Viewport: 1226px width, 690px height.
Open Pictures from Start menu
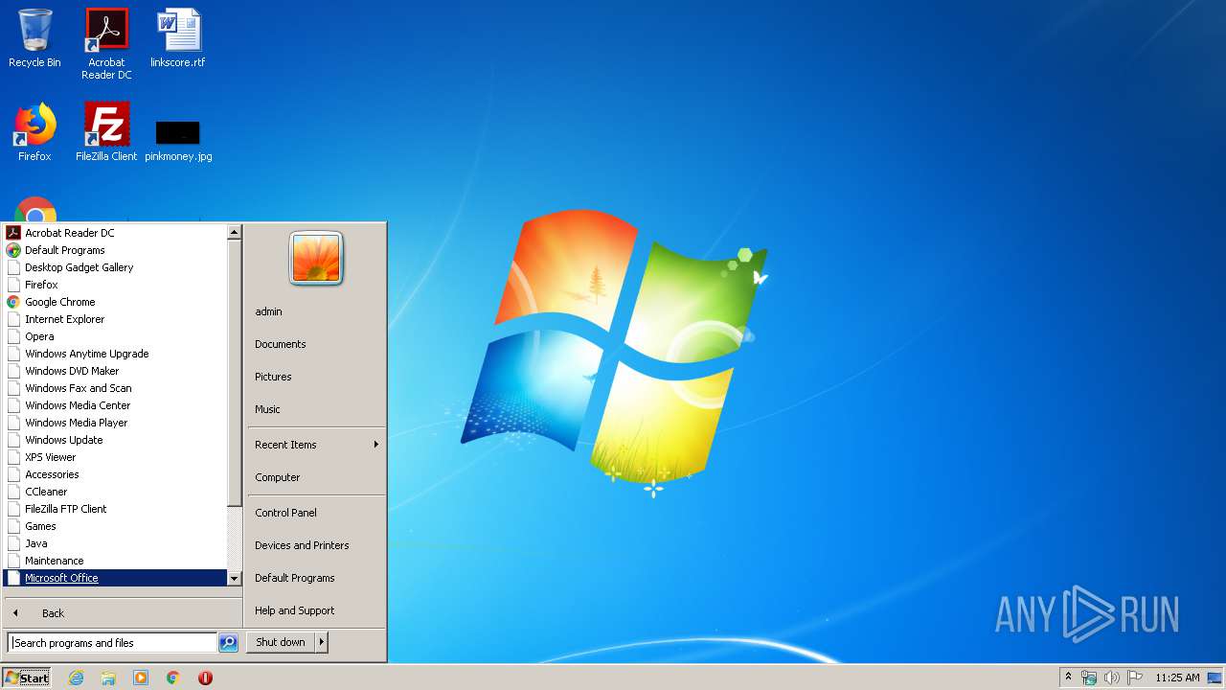coord(316,377)
